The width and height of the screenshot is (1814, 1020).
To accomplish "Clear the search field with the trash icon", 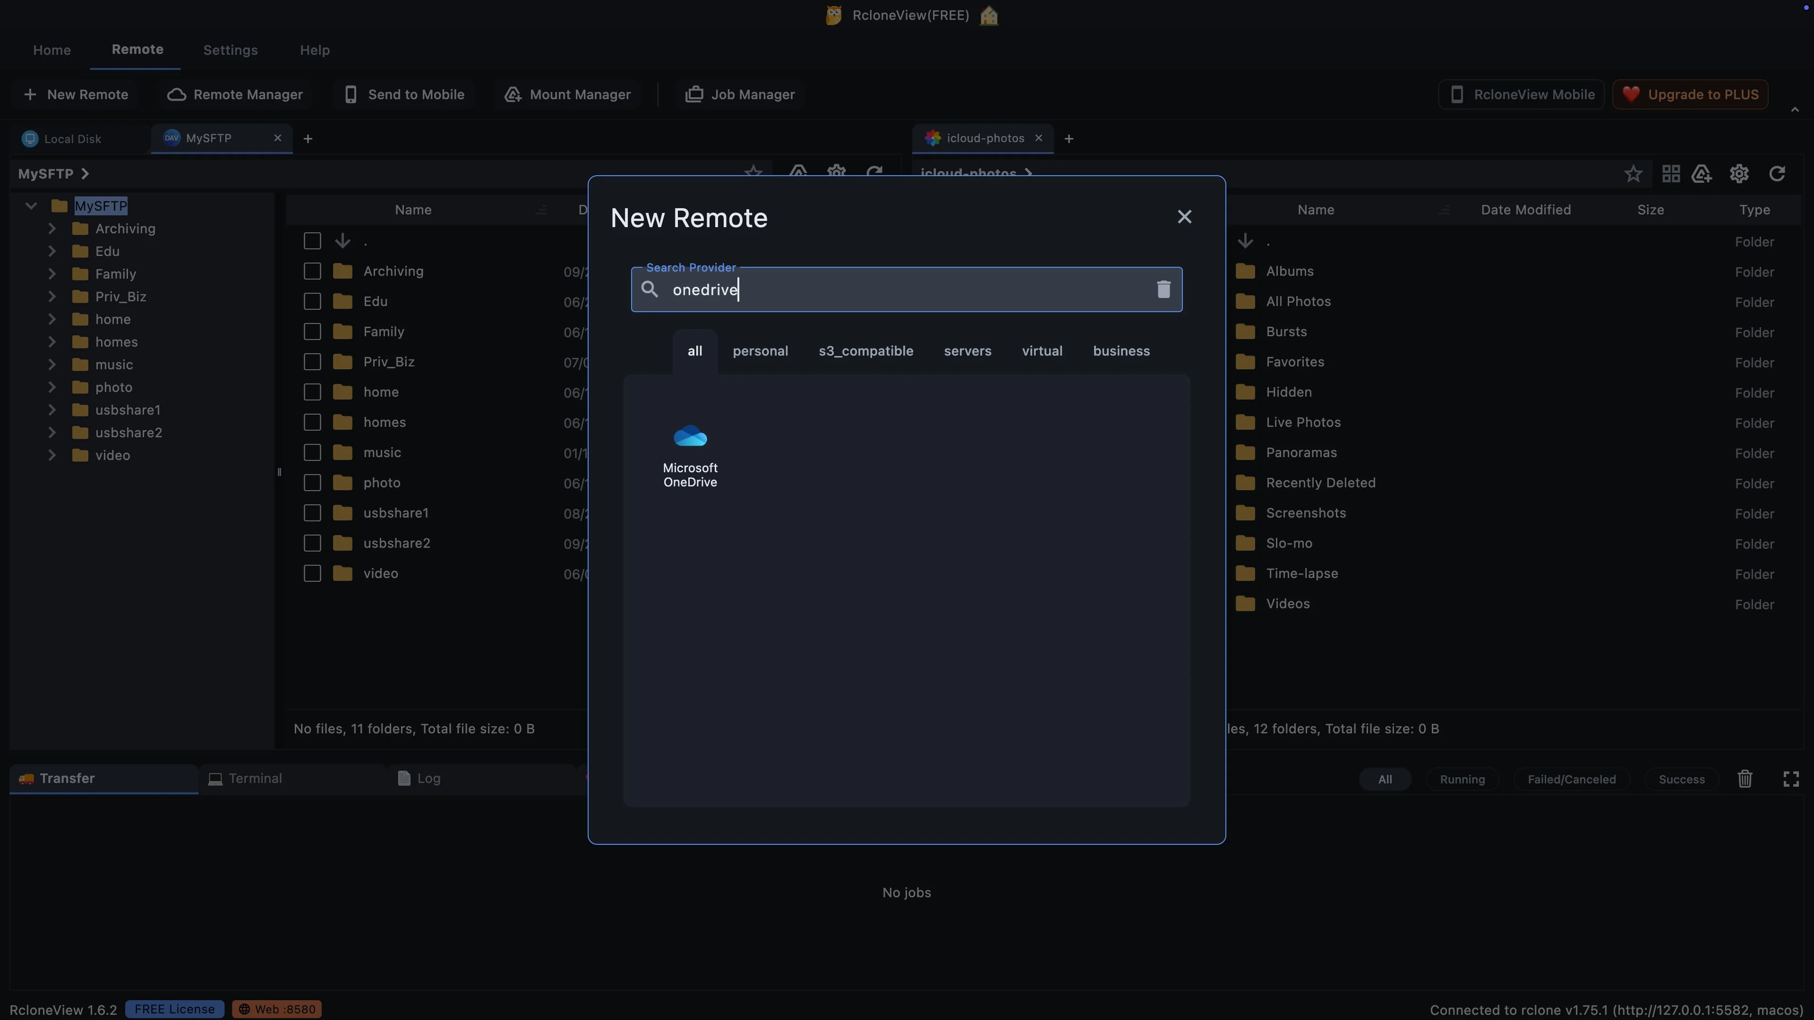I will coord(1164,289).
